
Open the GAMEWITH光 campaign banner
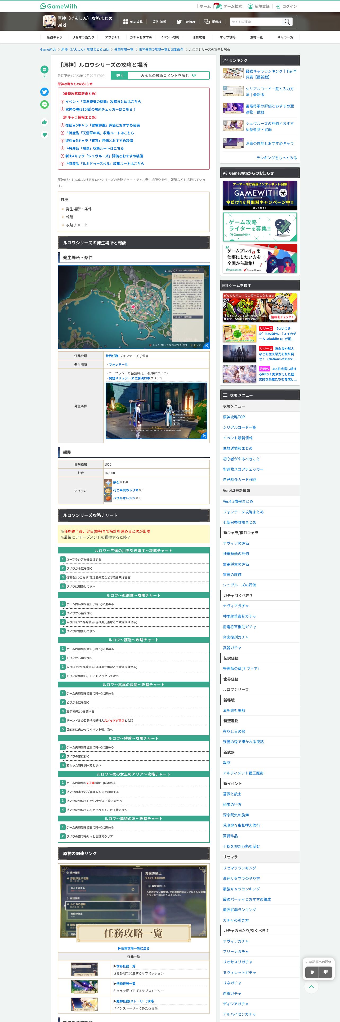pos(260,195)
